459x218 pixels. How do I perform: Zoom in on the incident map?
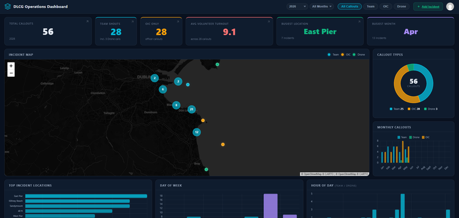pos(11,66)
